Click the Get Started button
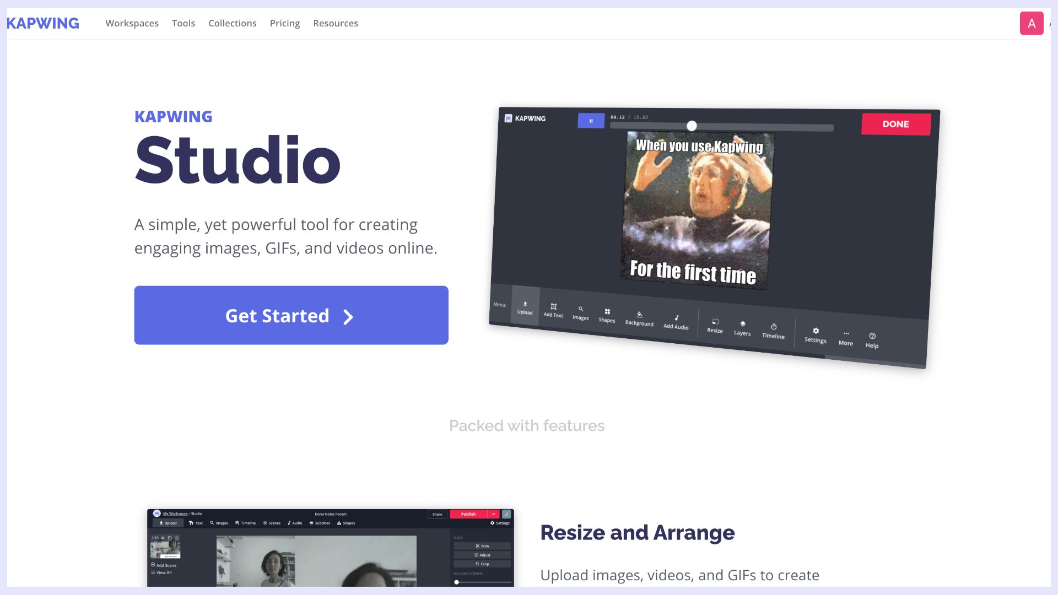1058x595 pixels. tap(291, 315)
